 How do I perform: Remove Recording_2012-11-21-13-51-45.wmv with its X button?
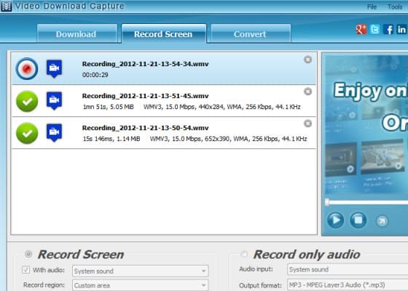pos(307,92)
